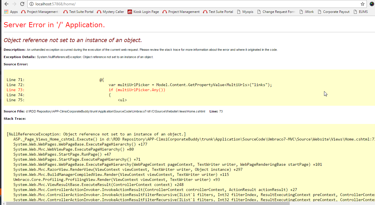Click red Line 73 "if (multiUrlPicker.Any())"

tap(86, 90)
